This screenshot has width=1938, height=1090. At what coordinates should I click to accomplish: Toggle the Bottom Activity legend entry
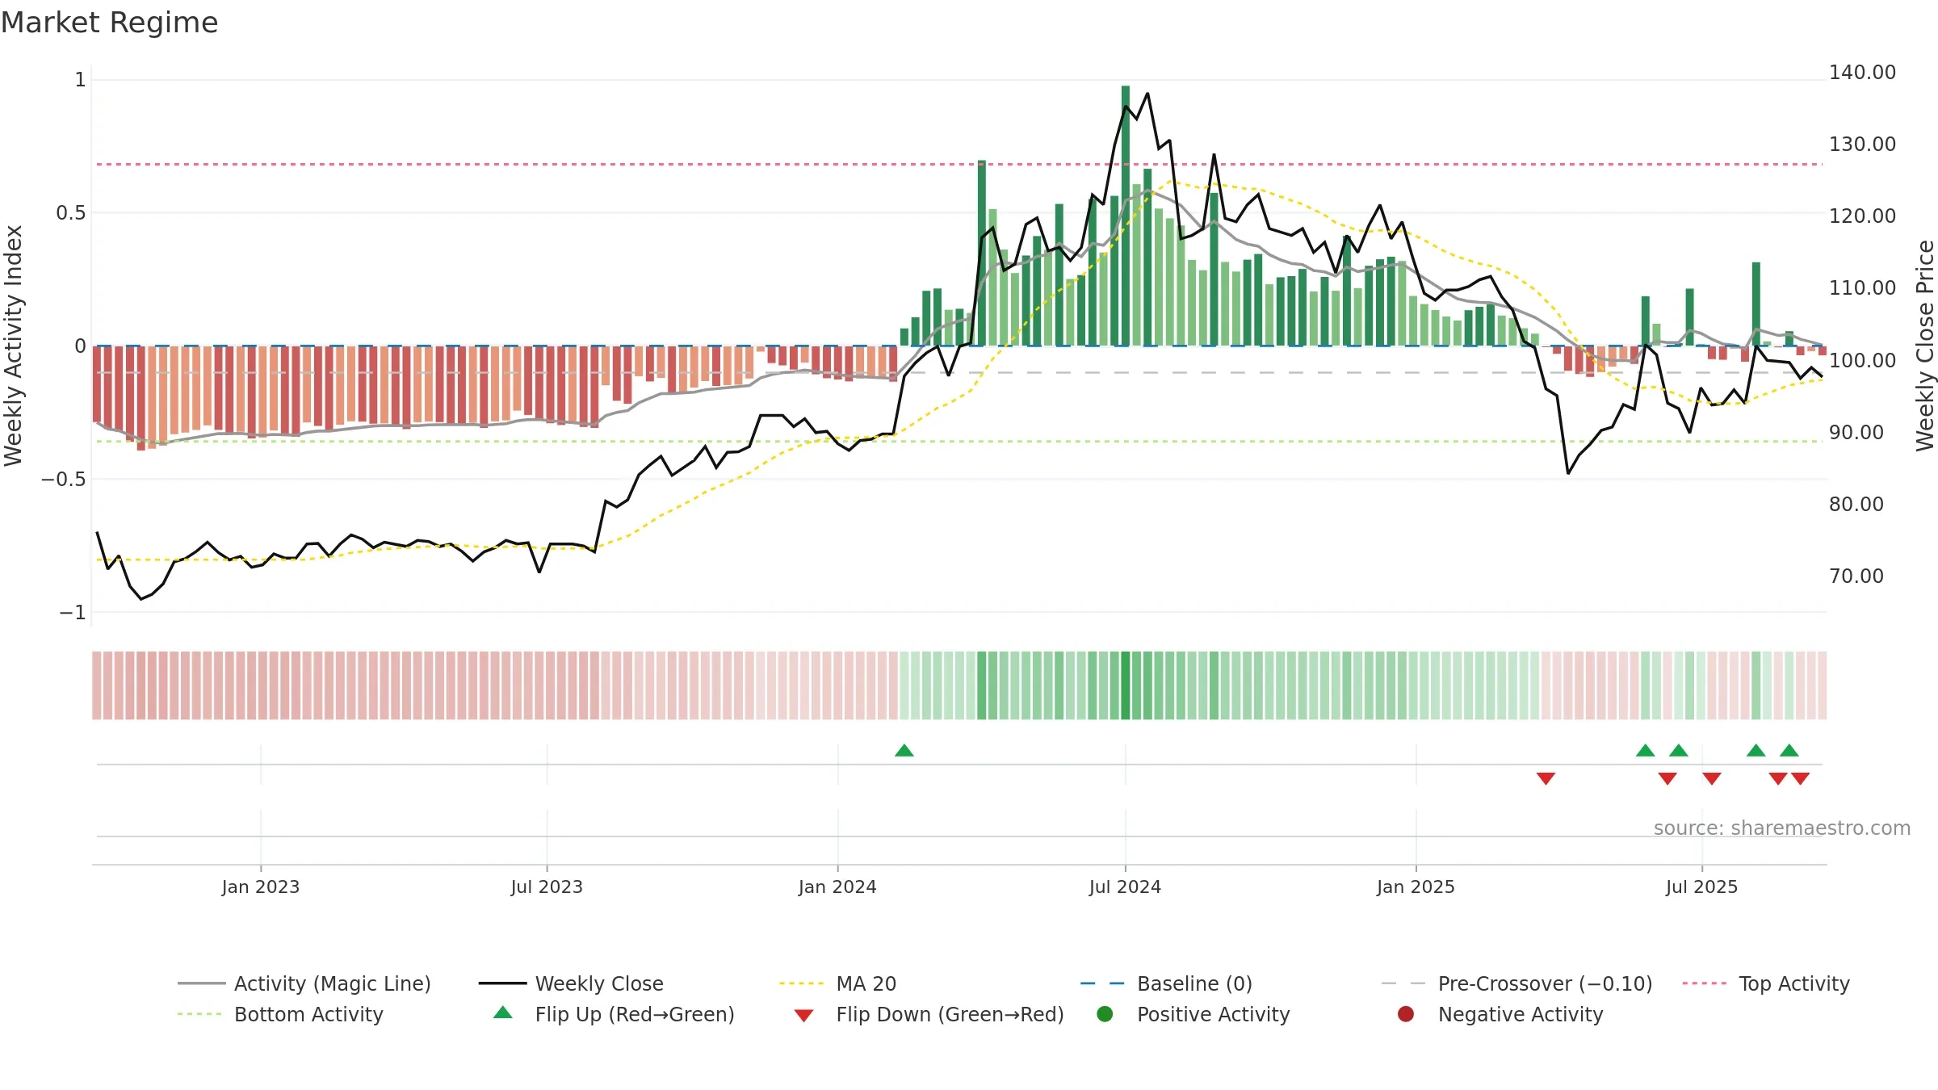tap(280, 1014)
